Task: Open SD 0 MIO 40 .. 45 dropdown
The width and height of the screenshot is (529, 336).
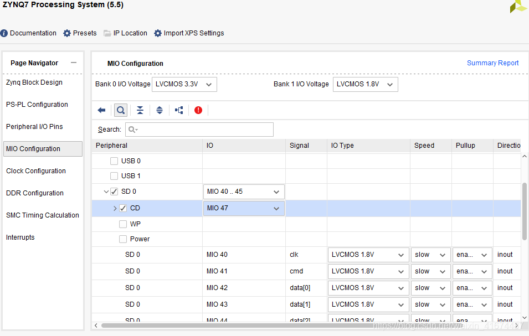Action: [244, 192]
